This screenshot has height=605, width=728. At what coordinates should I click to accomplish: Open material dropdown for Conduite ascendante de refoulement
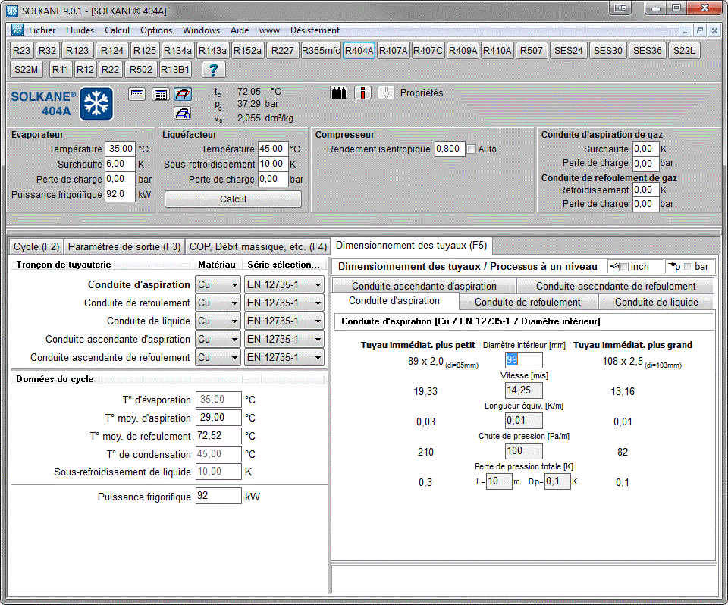[x=218, y=357]
